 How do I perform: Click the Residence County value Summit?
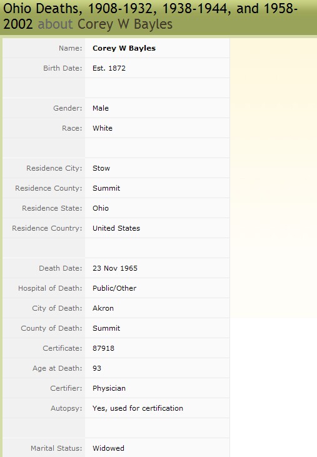(x=106, y=188)
